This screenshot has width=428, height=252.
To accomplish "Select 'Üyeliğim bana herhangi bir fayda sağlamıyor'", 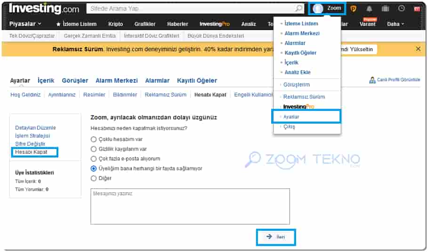I will (x=94, y=168).
